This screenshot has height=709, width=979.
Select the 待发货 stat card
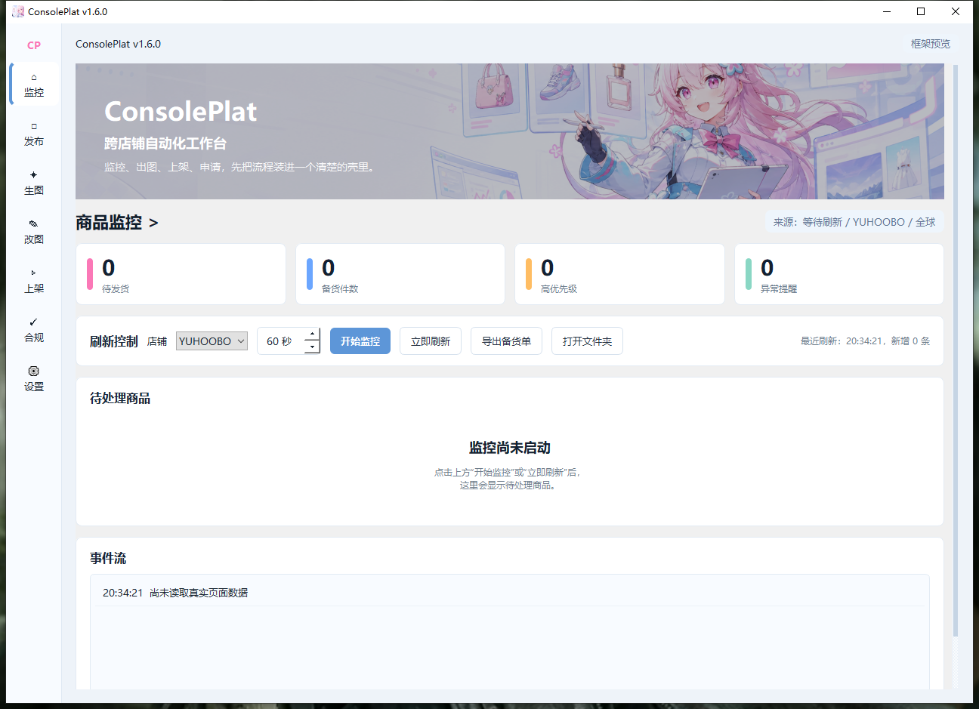181,274
